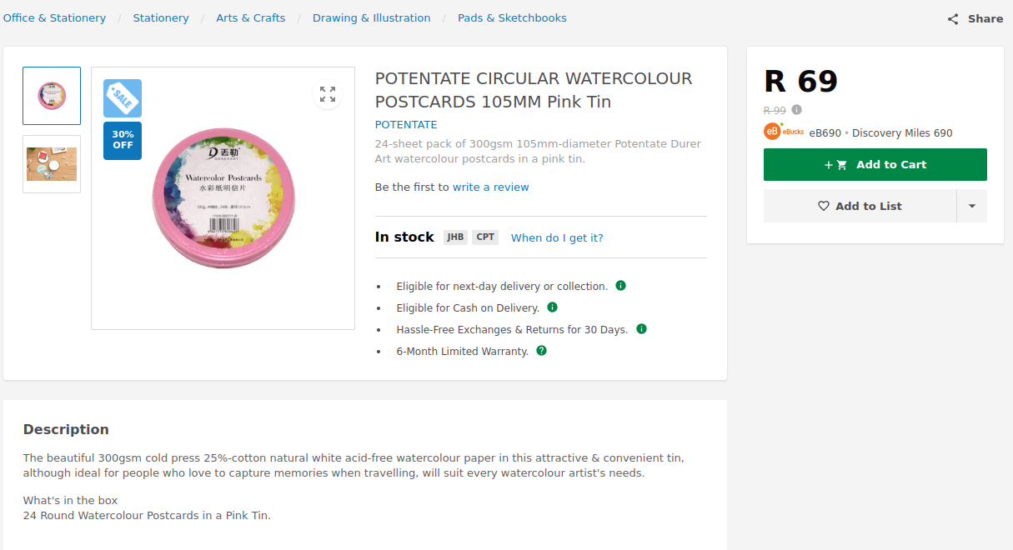Image resolution: width=1013 pixels, height=550 pixels.
Task: Open the write a review link
Action: pyautogui.click(x=490, y=187)
